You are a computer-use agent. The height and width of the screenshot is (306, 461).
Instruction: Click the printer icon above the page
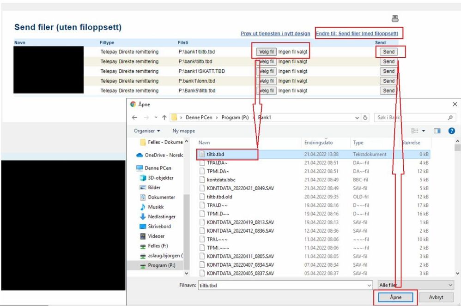(x=395, y=18)
